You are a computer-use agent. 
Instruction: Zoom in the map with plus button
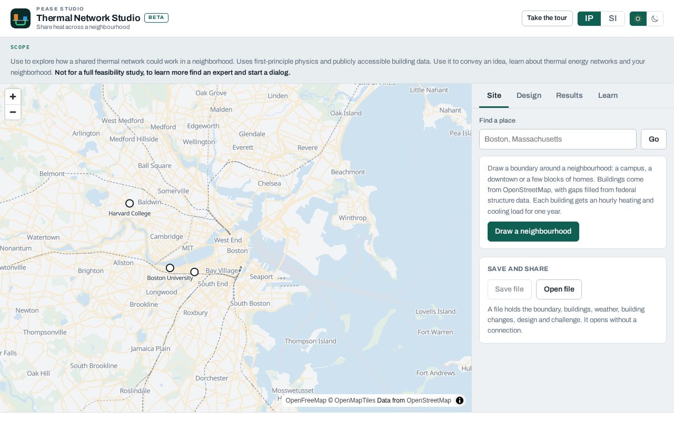13,97
